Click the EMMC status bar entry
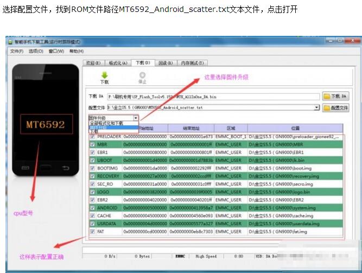 point(180,256)
